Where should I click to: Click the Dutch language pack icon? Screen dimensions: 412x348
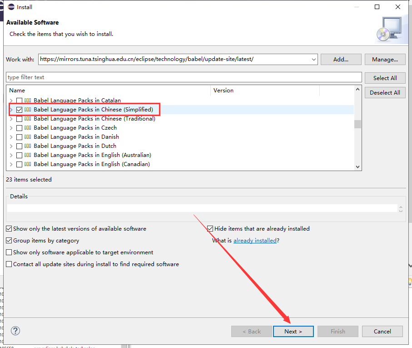tap(28, 146)
